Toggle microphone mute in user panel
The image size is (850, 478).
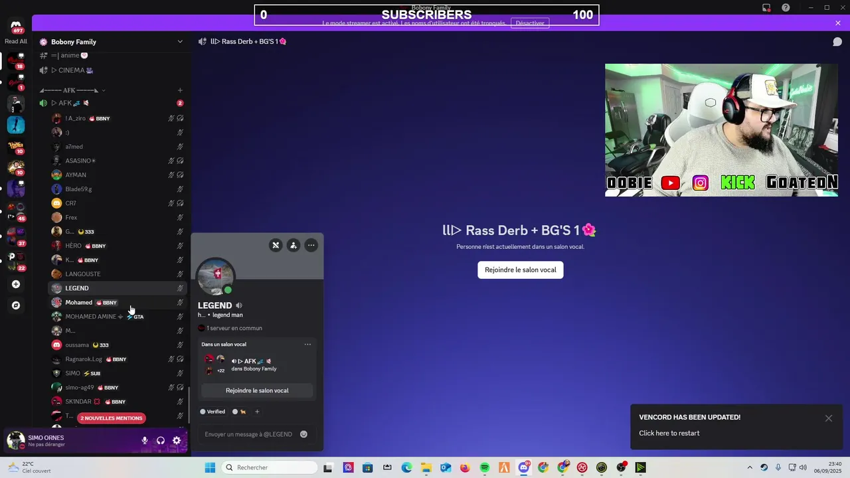tap(145, 441)
